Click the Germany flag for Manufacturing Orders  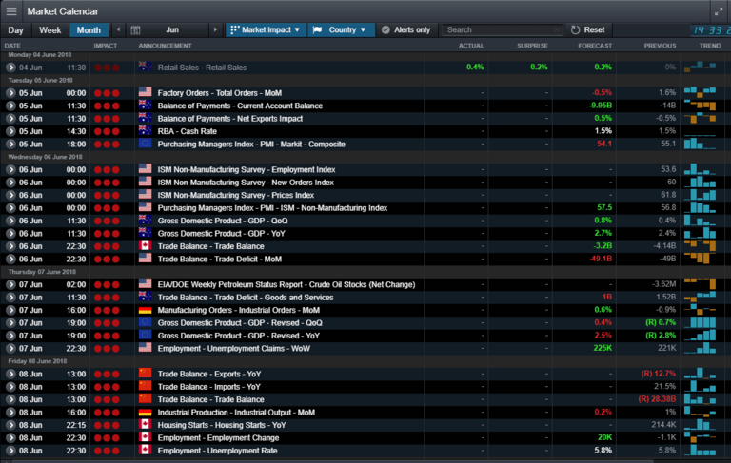coord(145,309)
